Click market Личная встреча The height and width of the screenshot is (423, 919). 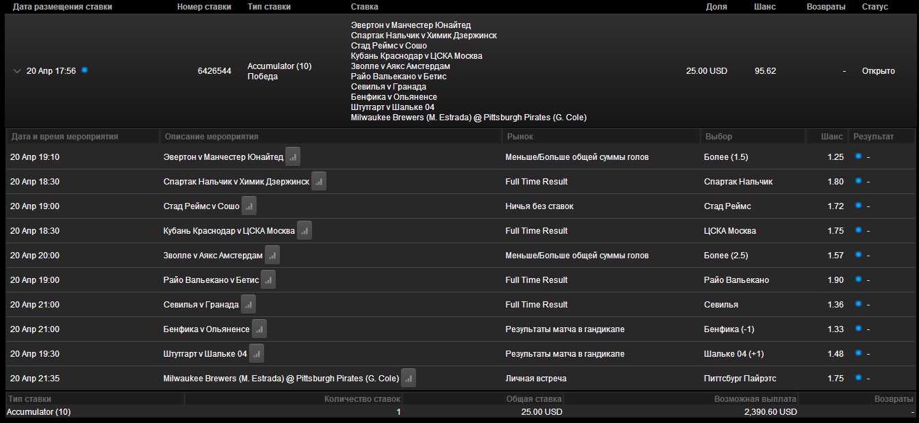(x=536, y=379)
